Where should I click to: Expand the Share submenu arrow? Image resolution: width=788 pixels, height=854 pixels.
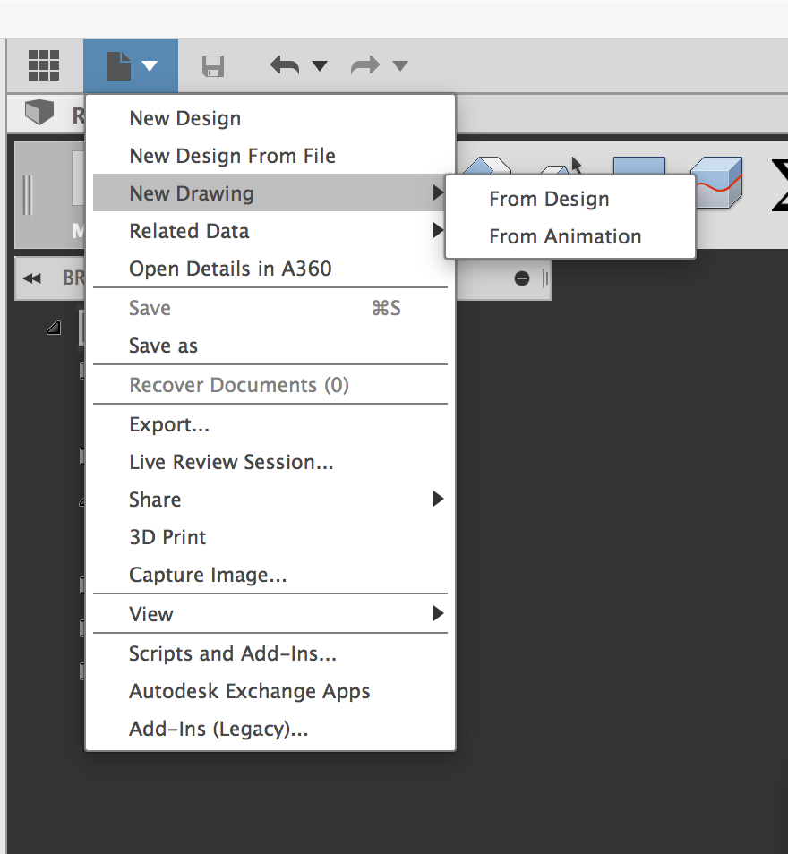tap(438, 499)
